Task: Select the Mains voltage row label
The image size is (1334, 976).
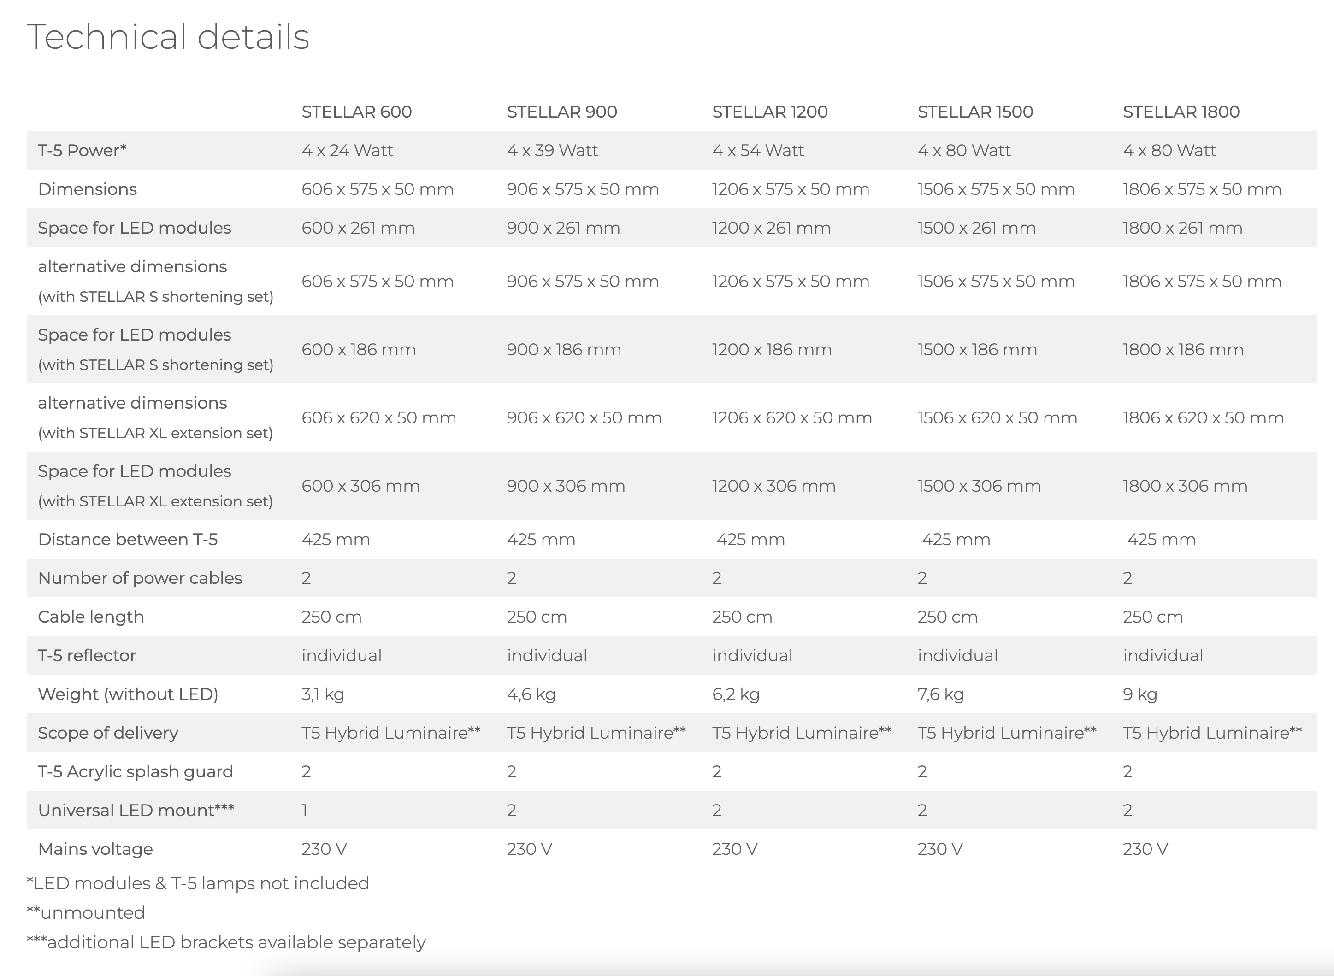Action: pyautogui.click(x=95, y=849)
